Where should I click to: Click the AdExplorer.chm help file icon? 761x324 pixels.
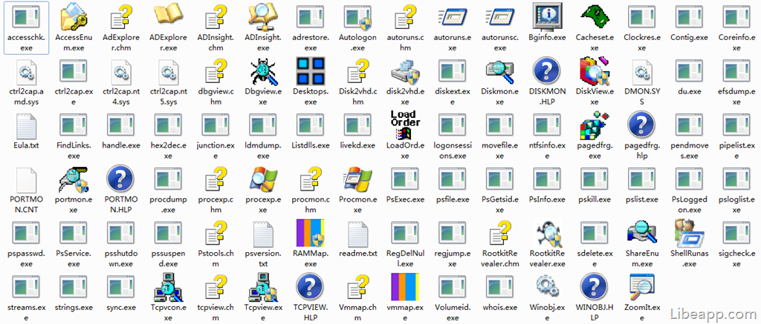pyautogui.click(x=121, y=16)
